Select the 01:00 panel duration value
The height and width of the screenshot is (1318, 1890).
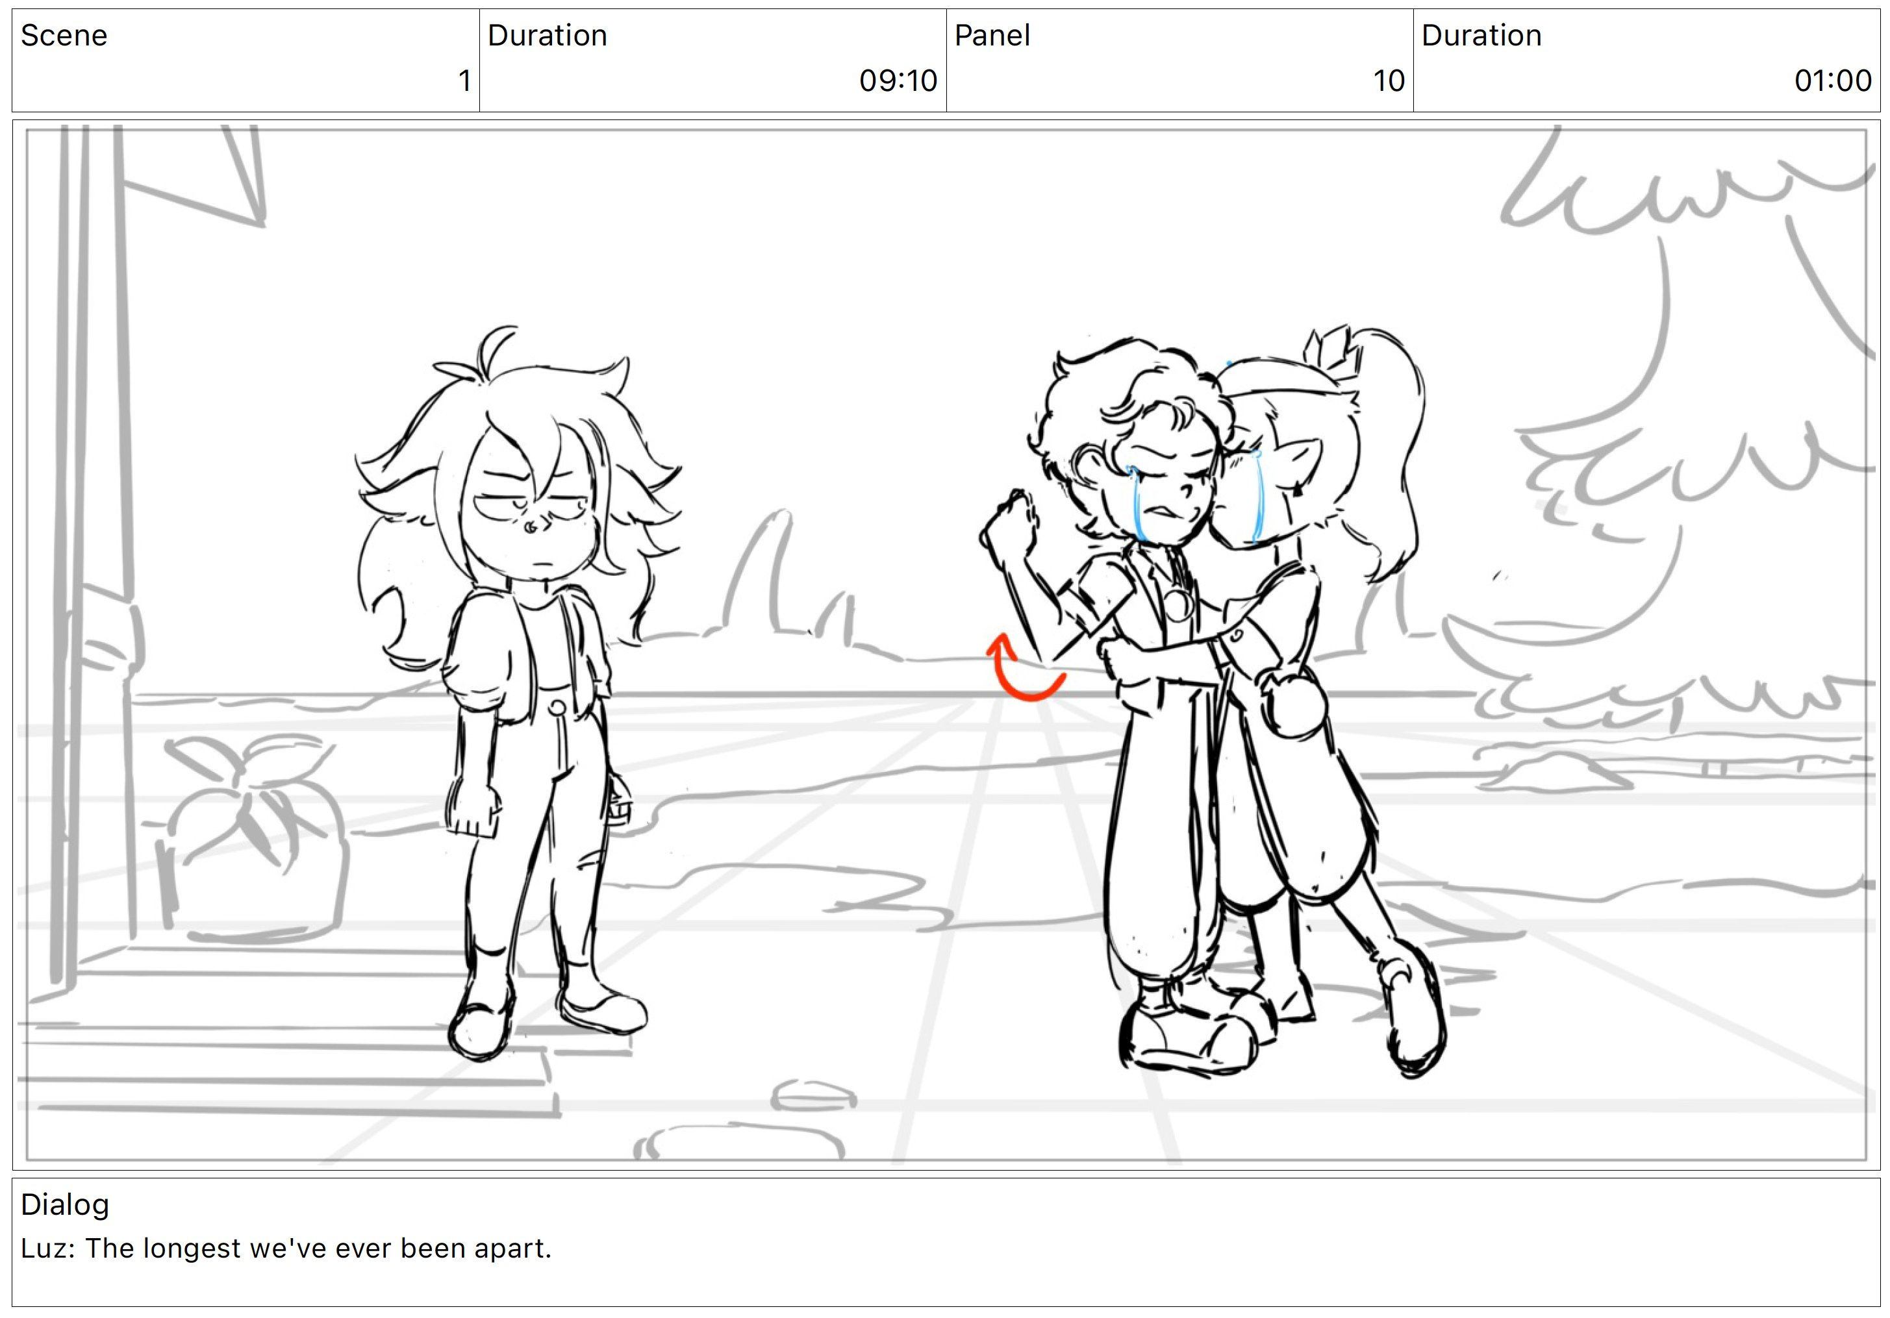click(1833, 81)
